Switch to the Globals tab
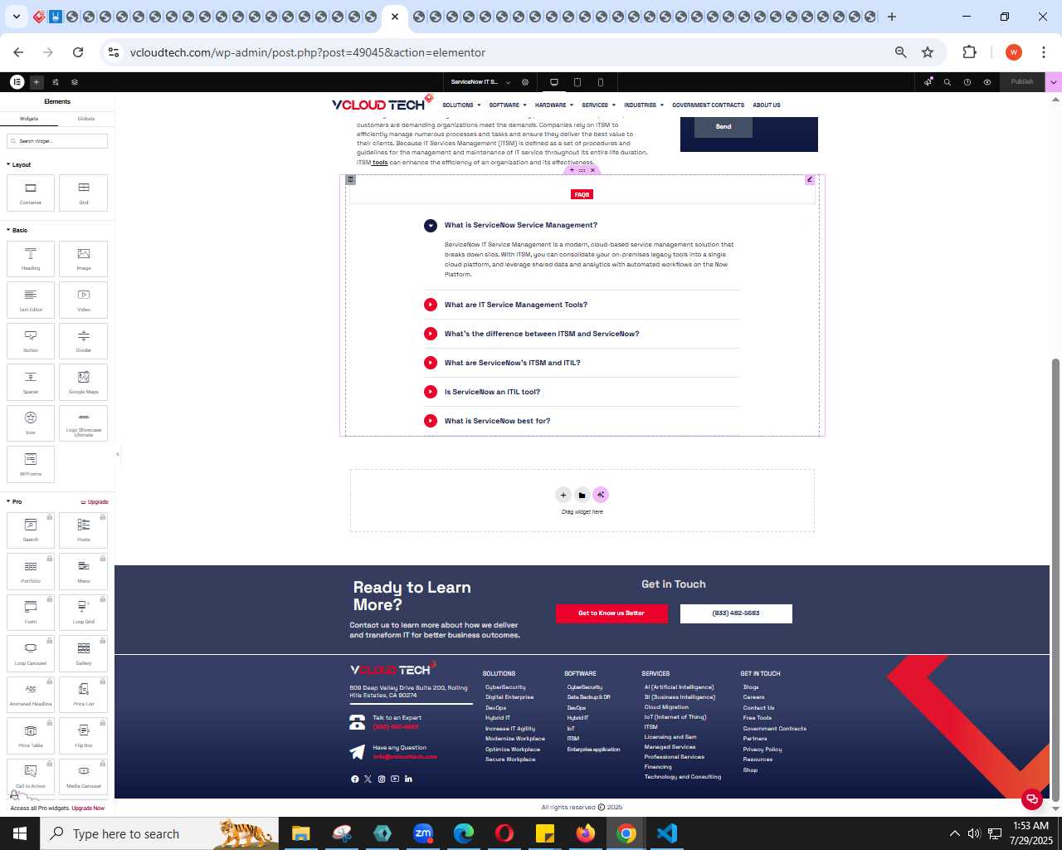The image size is (1062, 850). pyautogui.click(x=86, y=119)
